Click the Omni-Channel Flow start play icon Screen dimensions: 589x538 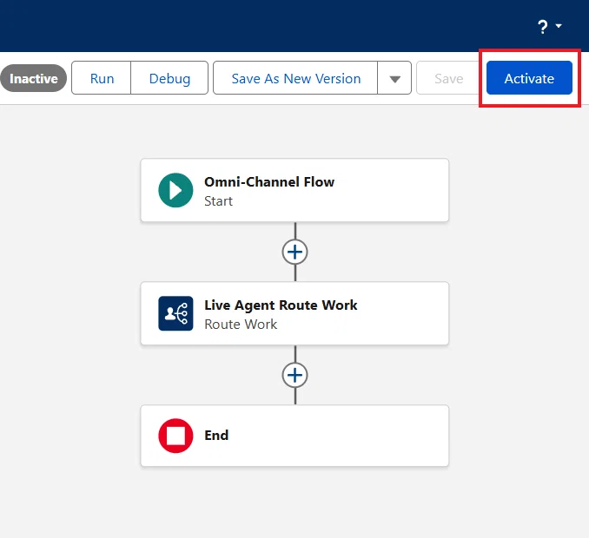point(175,190)
